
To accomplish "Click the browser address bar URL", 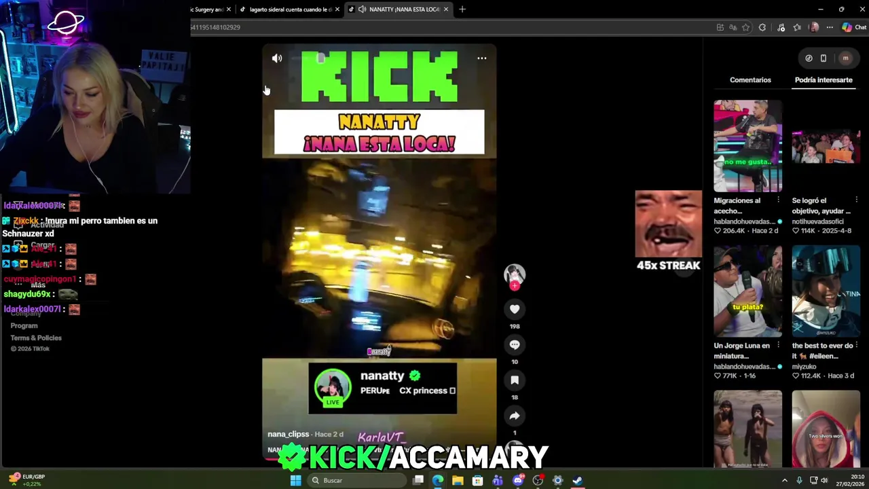I will pos(216,27).
